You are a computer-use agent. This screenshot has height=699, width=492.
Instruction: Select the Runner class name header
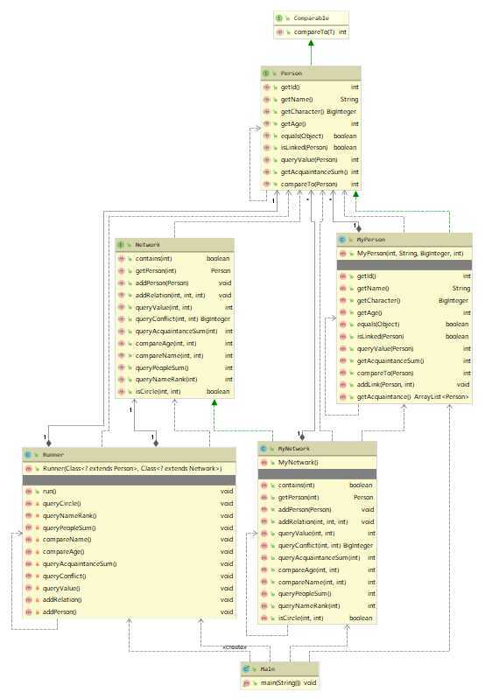pos(53,455)
